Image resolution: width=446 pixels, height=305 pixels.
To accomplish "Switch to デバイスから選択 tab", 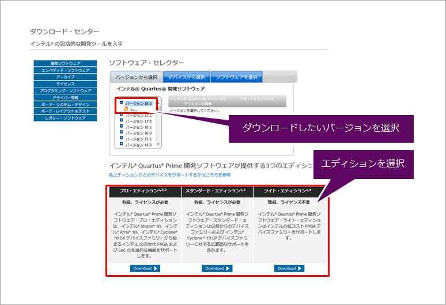I will [x=187, y=77].
